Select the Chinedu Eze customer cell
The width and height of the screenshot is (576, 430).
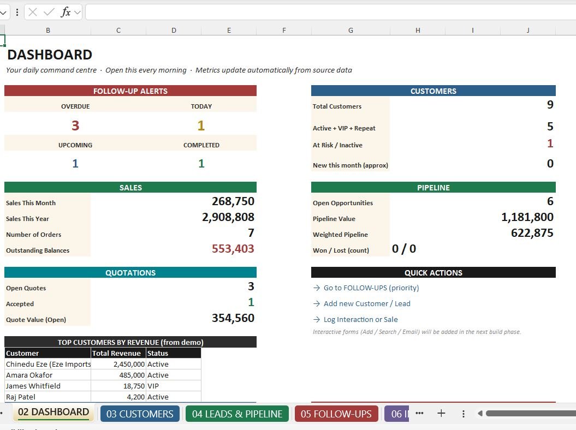[x=47, y=364]
